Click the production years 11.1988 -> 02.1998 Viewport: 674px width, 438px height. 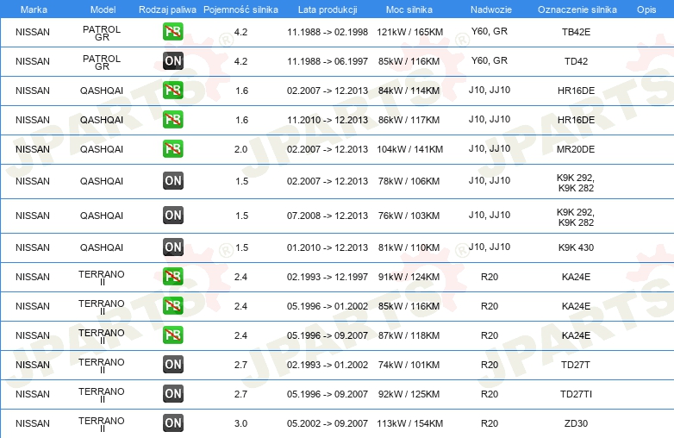point(328,32)
